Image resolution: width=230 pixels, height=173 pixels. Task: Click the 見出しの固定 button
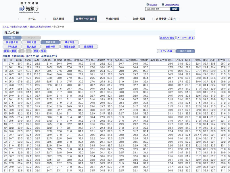coord(167,38)
